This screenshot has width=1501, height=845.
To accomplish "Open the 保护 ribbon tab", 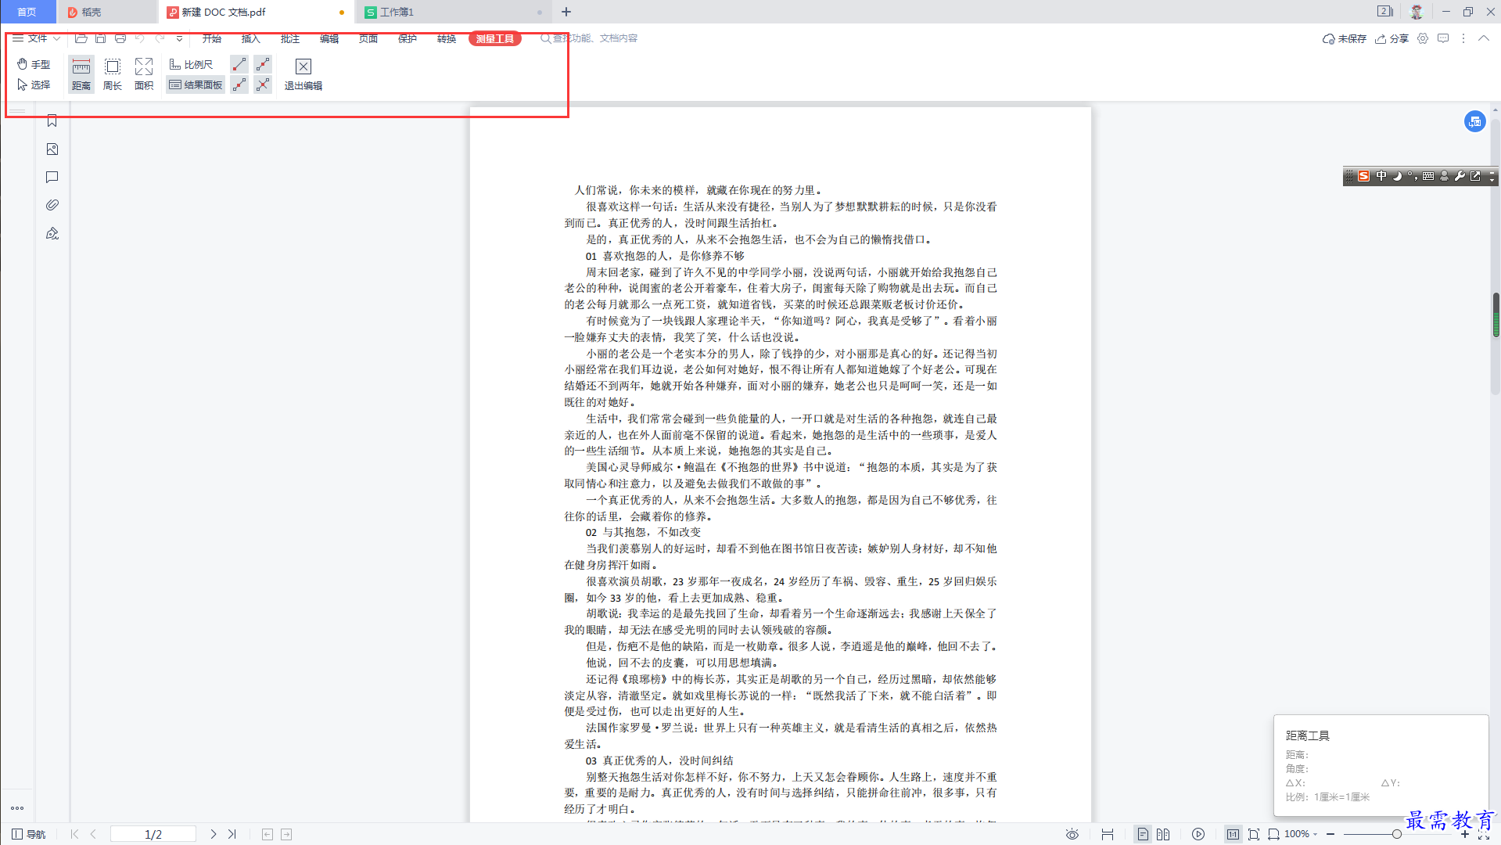I will pyautogui.click(x=408, y=38).
